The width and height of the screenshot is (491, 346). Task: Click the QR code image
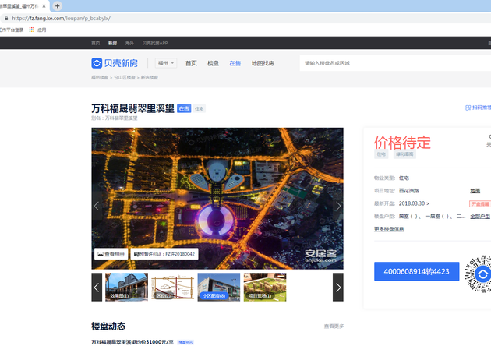tap(479, 274)
